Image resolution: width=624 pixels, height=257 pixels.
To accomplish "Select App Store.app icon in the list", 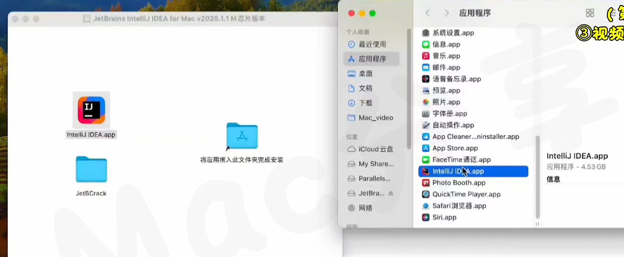I will click(426, 148).
